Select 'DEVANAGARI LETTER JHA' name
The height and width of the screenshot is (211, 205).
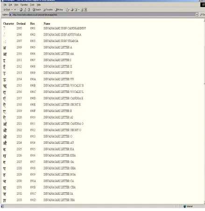click(x=59, y=200)
